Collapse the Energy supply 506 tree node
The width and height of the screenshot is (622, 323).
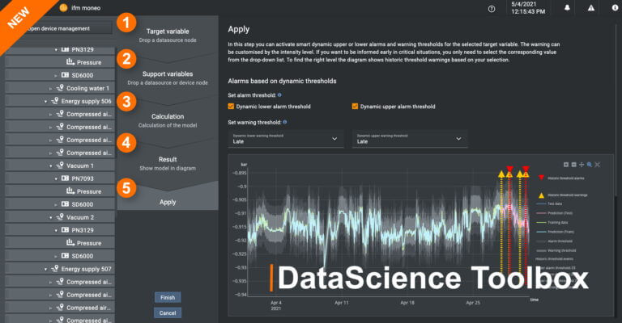click(x=46, y=101)
